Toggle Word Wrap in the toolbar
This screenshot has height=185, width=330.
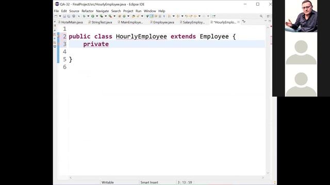point(156,16)
